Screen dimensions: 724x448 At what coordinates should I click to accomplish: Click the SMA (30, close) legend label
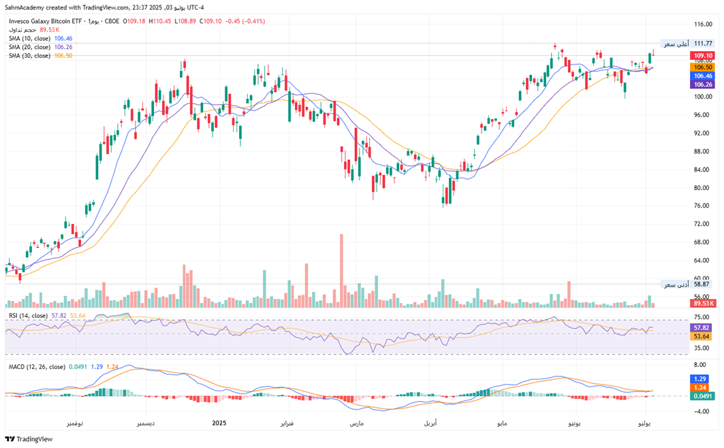(x=30, y=55)
